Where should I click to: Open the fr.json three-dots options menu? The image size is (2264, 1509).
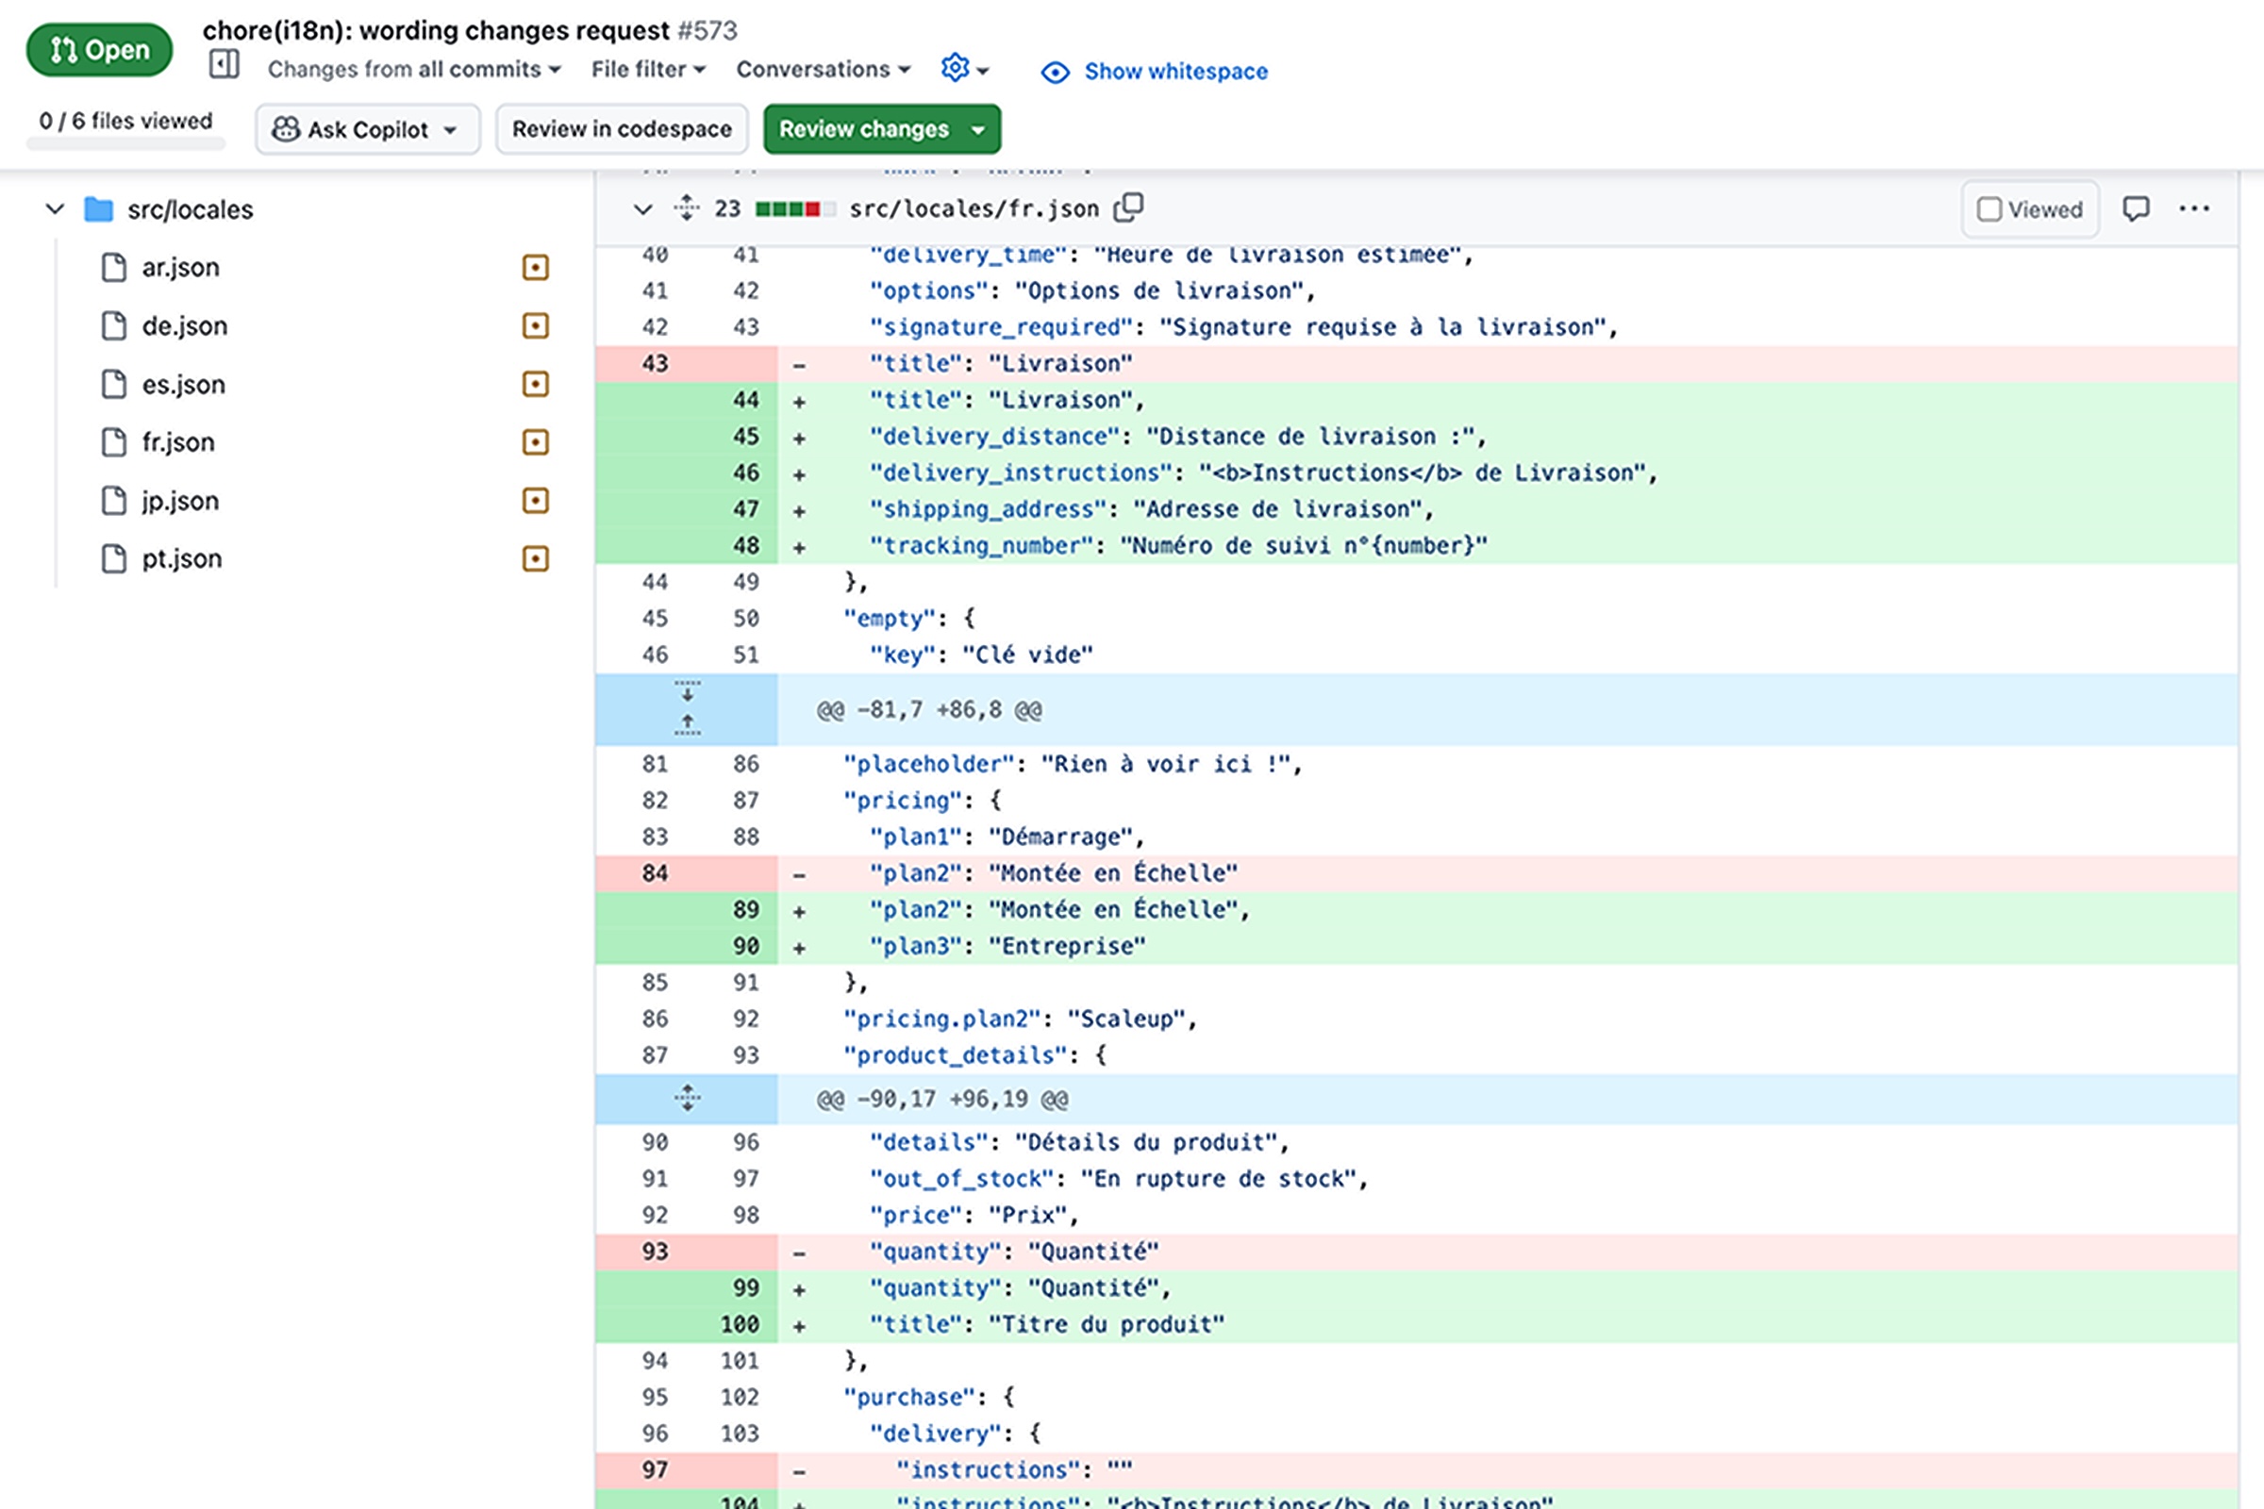(2194, 208)
